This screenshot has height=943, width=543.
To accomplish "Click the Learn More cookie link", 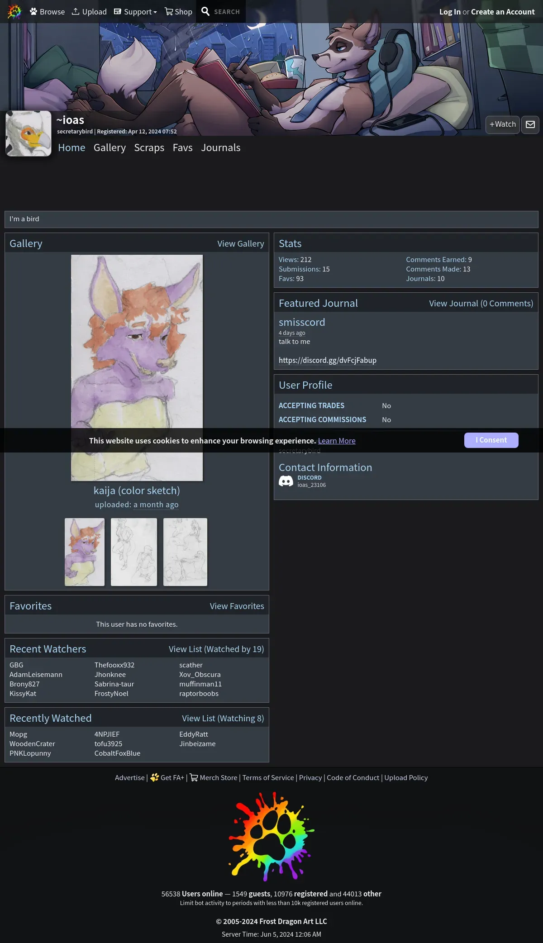I will click(337, 441).
